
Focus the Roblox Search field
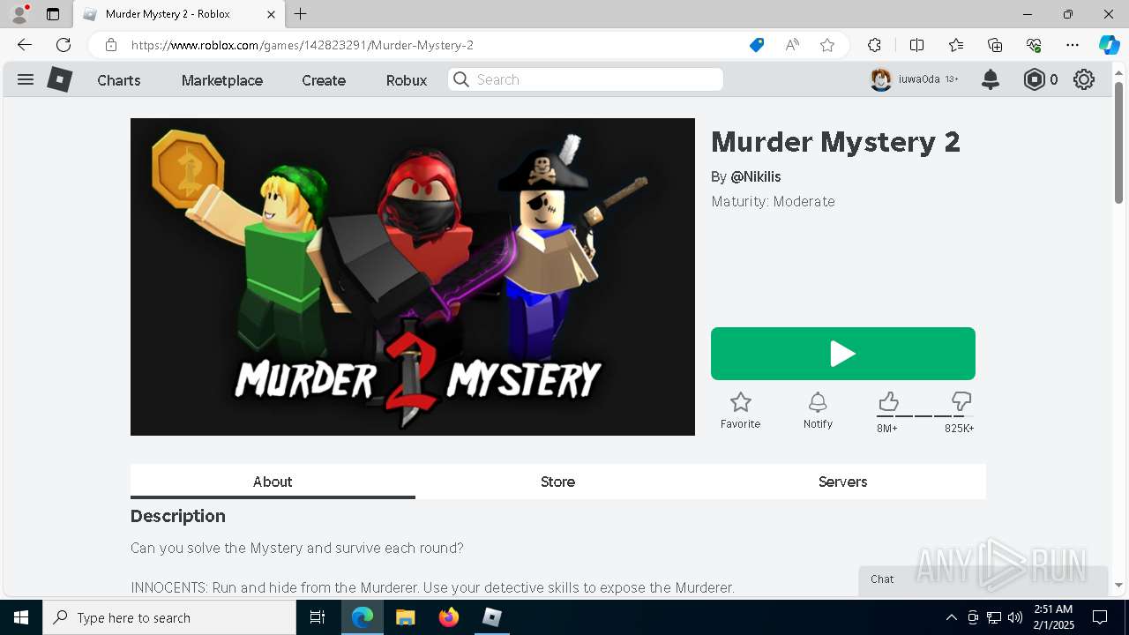pyautogui.click(x=586, y=79)
